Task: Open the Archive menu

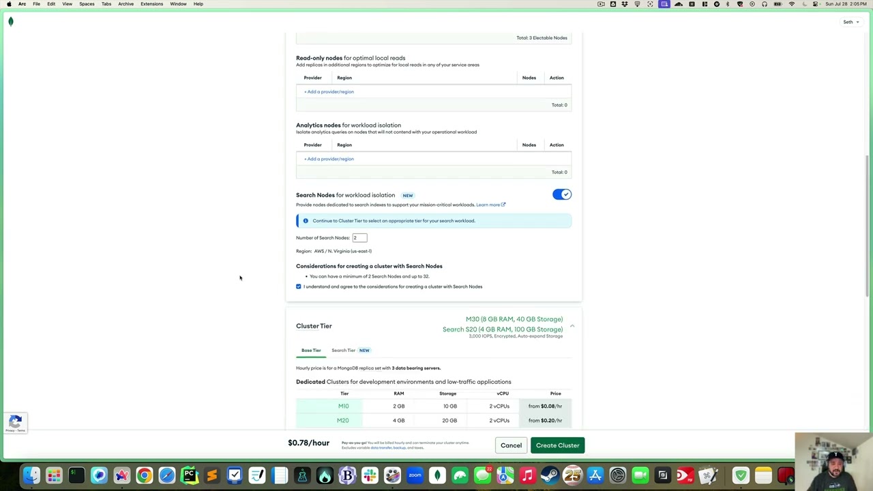Action: coord(125,4)
